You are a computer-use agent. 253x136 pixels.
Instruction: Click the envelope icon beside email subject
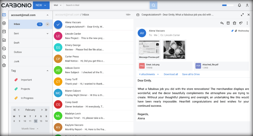[x=138, y=15]
